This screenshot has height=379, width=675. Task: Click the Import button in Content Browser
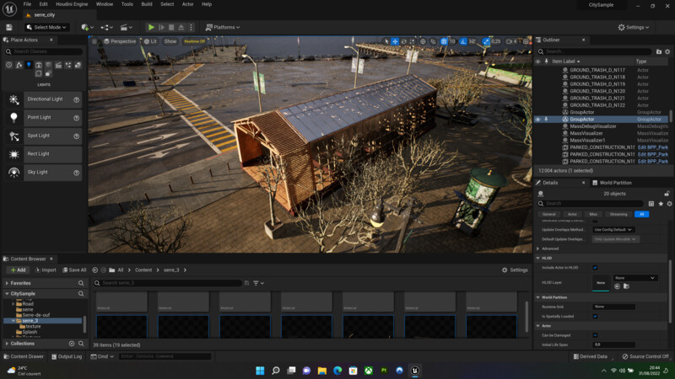tap(44, 270)
